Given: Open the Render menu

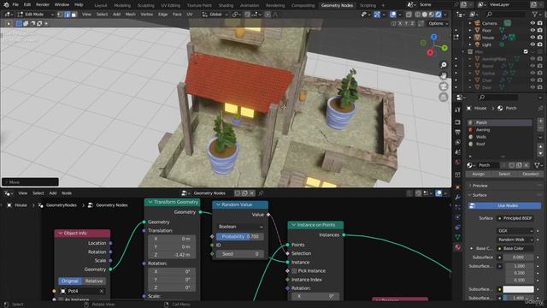Looking at the screenshot, I should coord(43,5).
